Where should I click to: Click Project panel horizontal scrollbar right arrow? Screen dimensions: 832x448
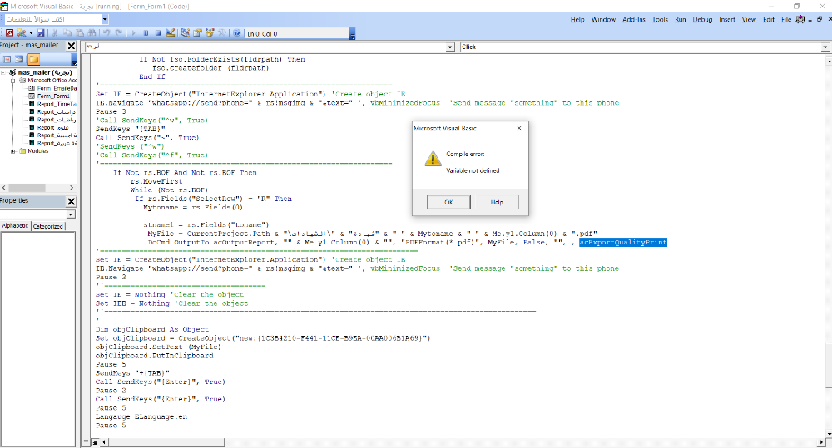[x=72, y=188]
